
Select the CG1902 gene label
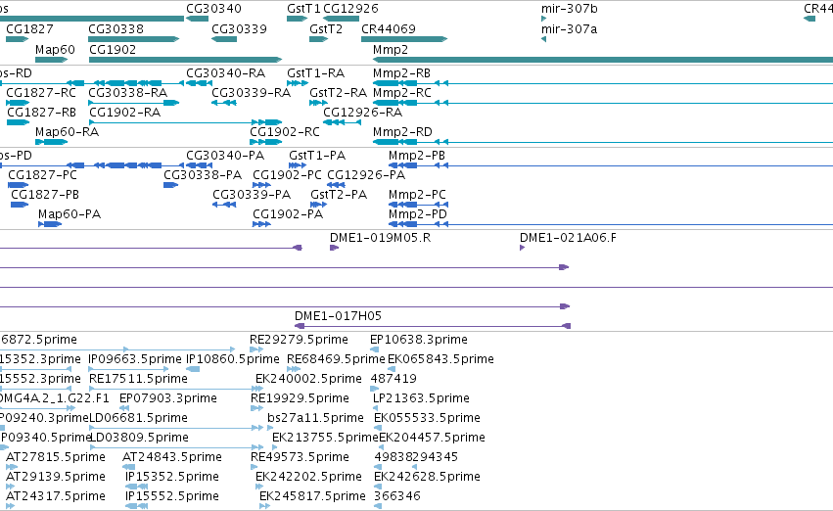[113, 49]
